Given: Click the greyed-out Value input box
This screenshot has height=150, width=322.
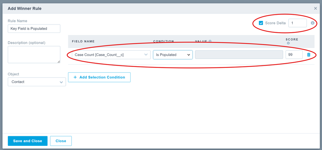Looking at the screenshot, I should (x=239, y=55).
